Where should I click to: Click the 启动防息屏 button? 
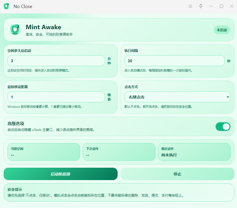click(61, 174)
